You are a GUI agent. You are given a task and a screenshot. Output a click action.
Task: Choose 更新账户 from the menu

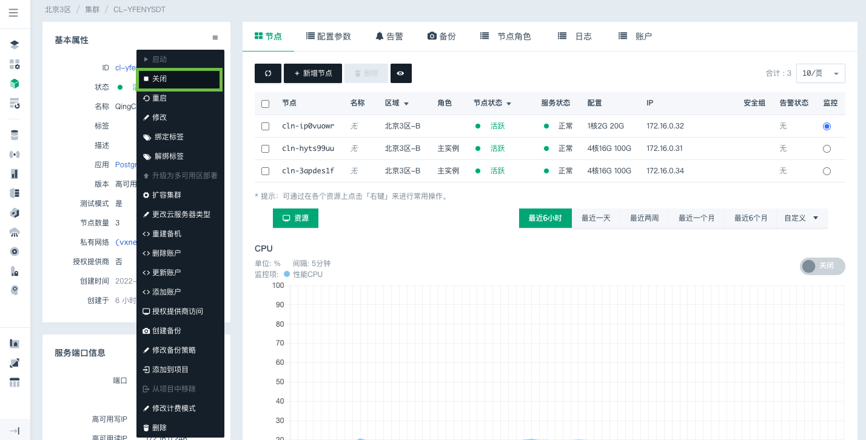pyautogui.click(x=180, y=273)
